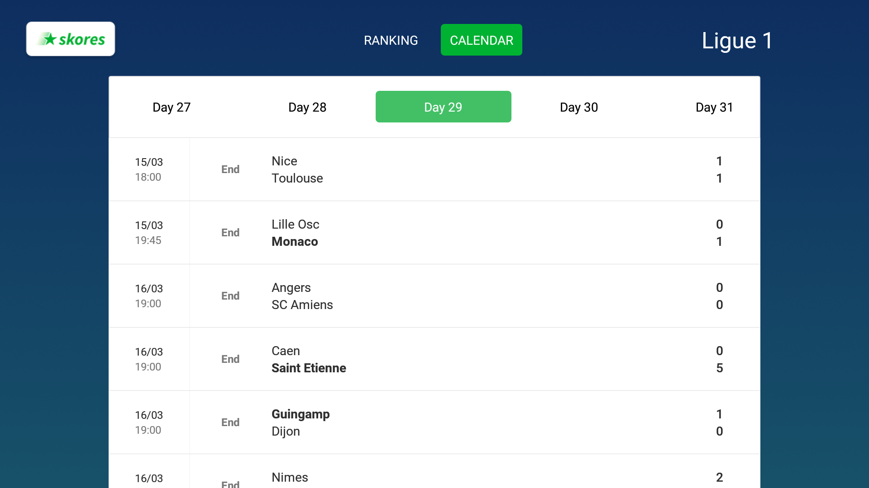Click the Toulouse team name
Viewport: 869px width, 488px height.
297,178
